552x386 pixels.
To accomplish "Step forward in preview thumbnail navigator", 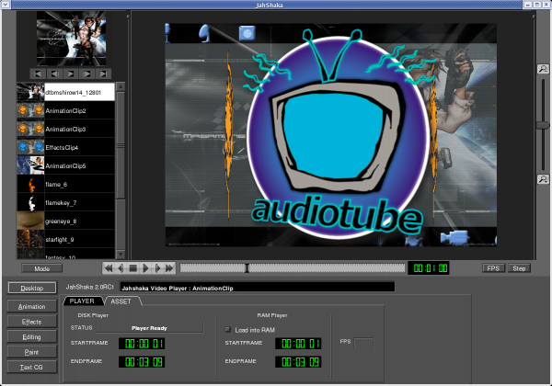I will [87, 74].
